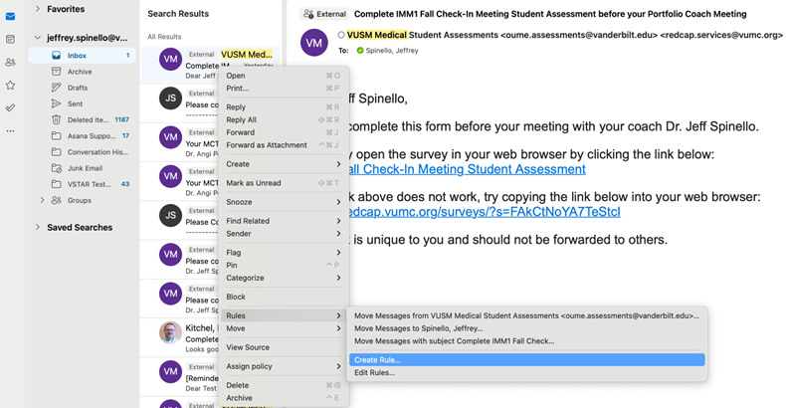Expand the Find Related submenu

coord(284,221)
